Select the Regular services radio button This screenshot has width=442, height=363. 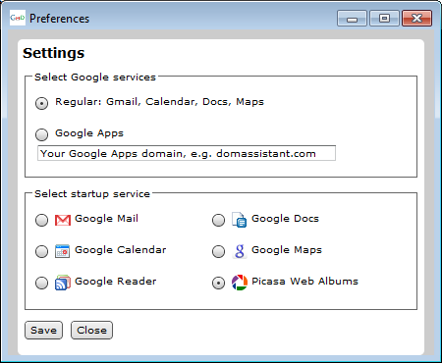pyautogui.click(x=41, y=103)
